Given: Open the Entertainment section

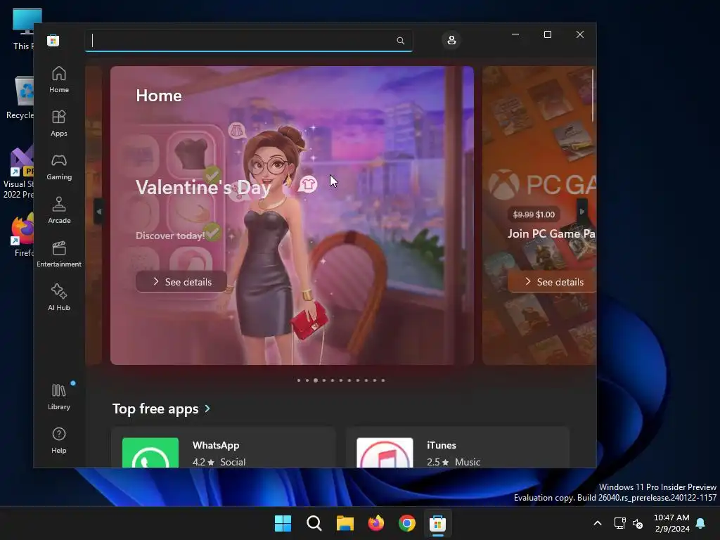Looking at the screenshot, I should [59, 254].
